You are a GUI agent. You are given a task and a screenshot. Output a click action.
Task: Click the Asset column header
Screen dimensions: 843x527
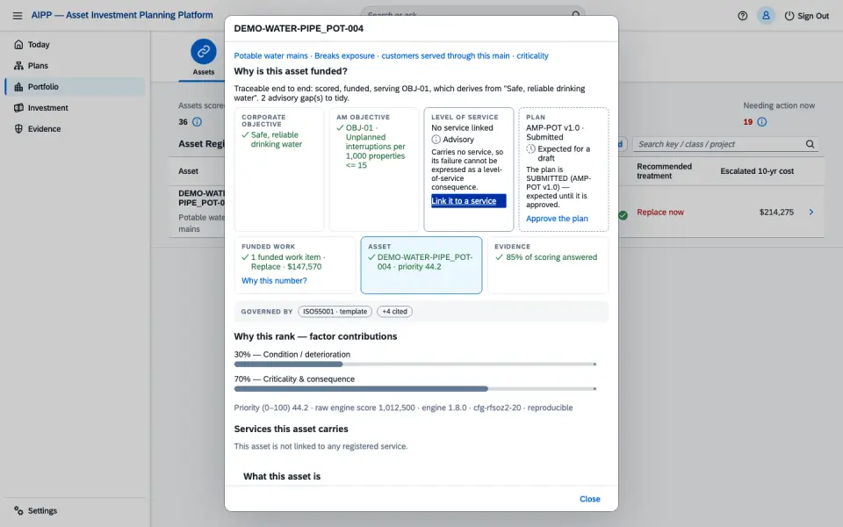tap(188, 171)
